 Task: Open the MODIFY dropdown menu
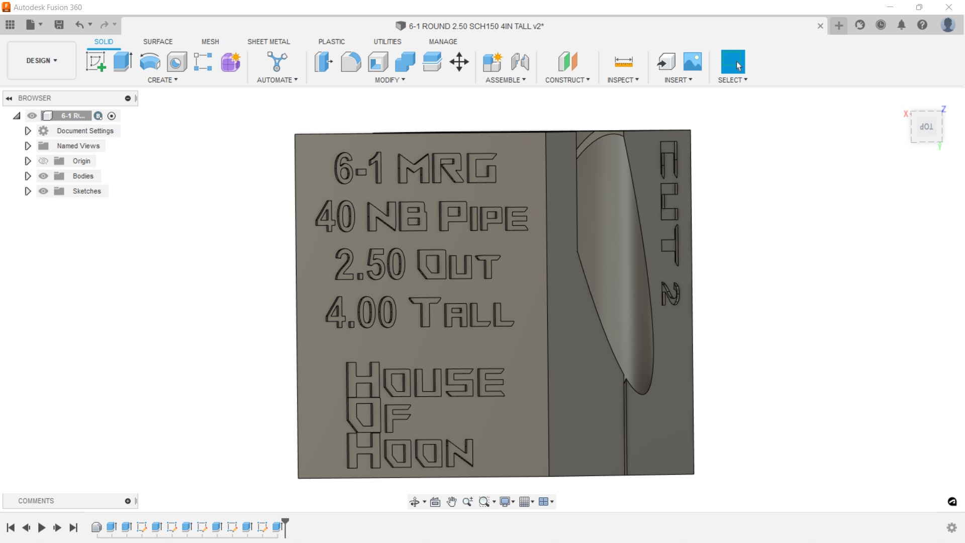(x=390, y=80)
